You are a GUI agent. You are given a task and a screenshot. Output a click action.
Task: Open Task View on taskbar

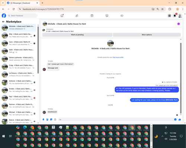coord(10,136)
